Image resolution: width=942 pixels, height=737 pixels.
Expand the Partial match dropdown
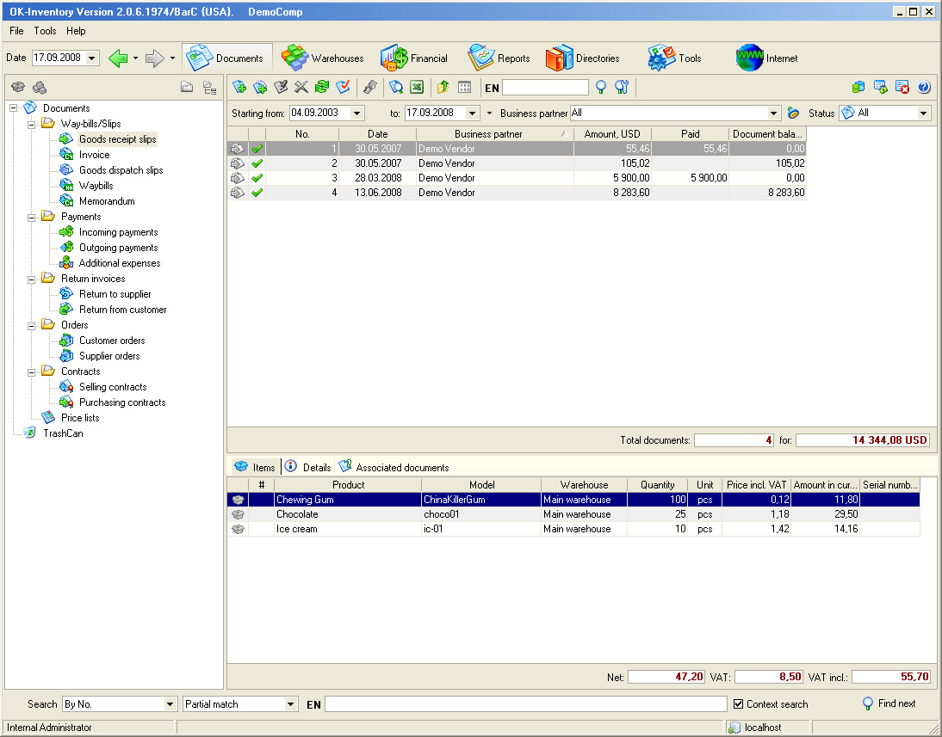290,704
